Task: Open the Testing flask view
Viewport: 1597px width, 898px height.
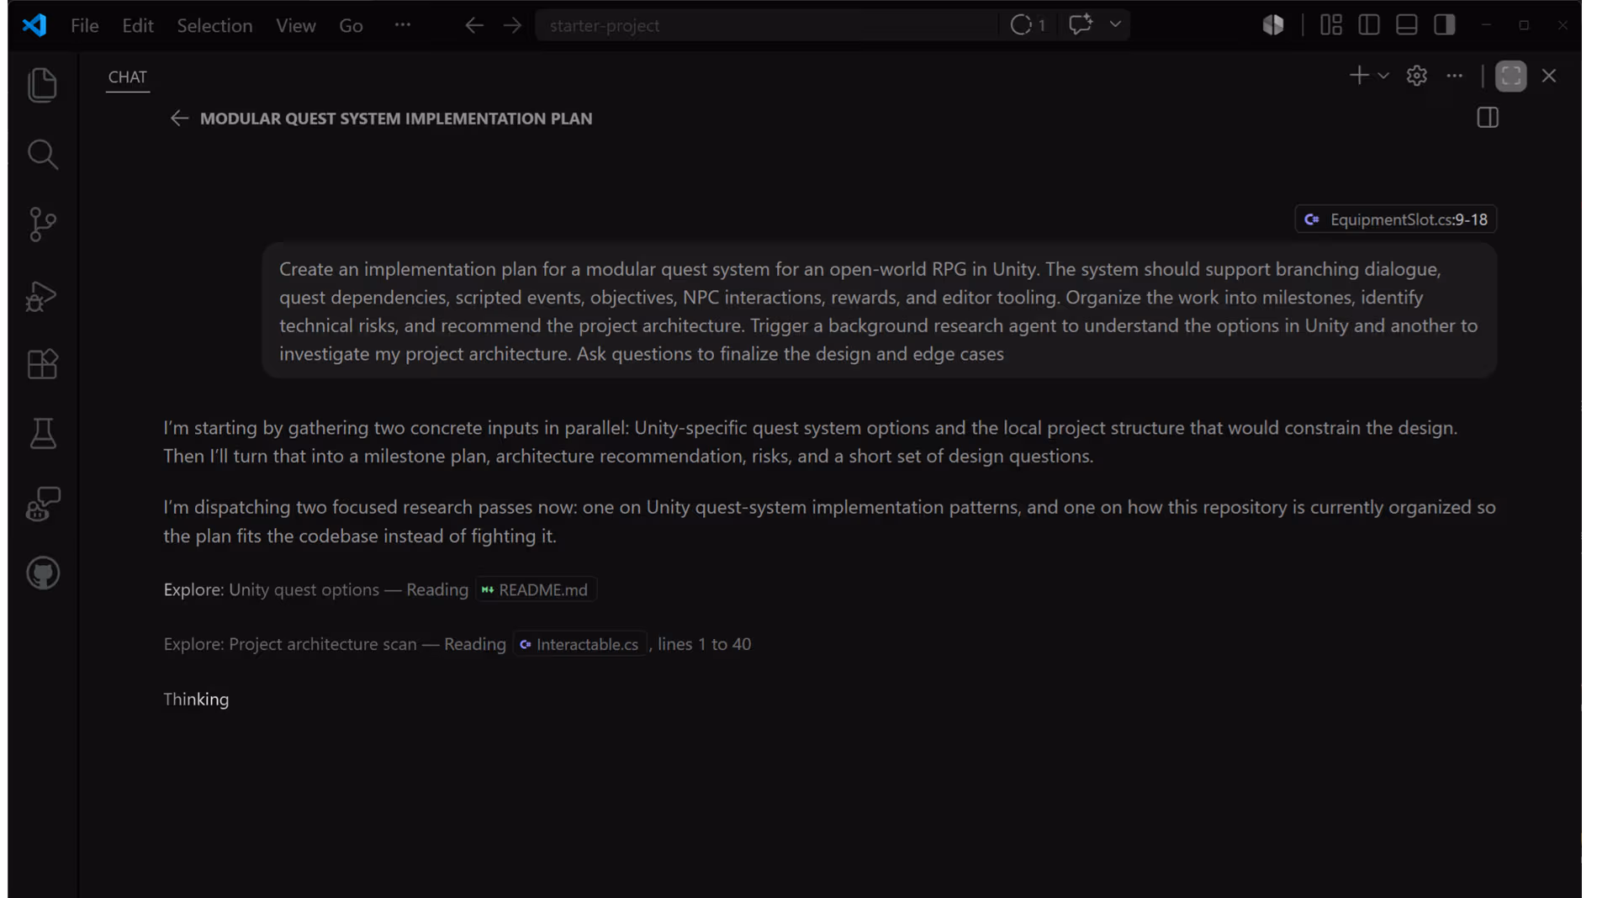Action: pyautogui.click(x=42, y=434)
